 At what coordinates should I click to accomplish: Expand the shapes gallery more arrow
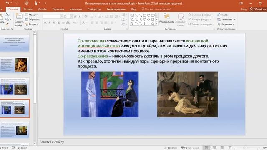(157, 23)
